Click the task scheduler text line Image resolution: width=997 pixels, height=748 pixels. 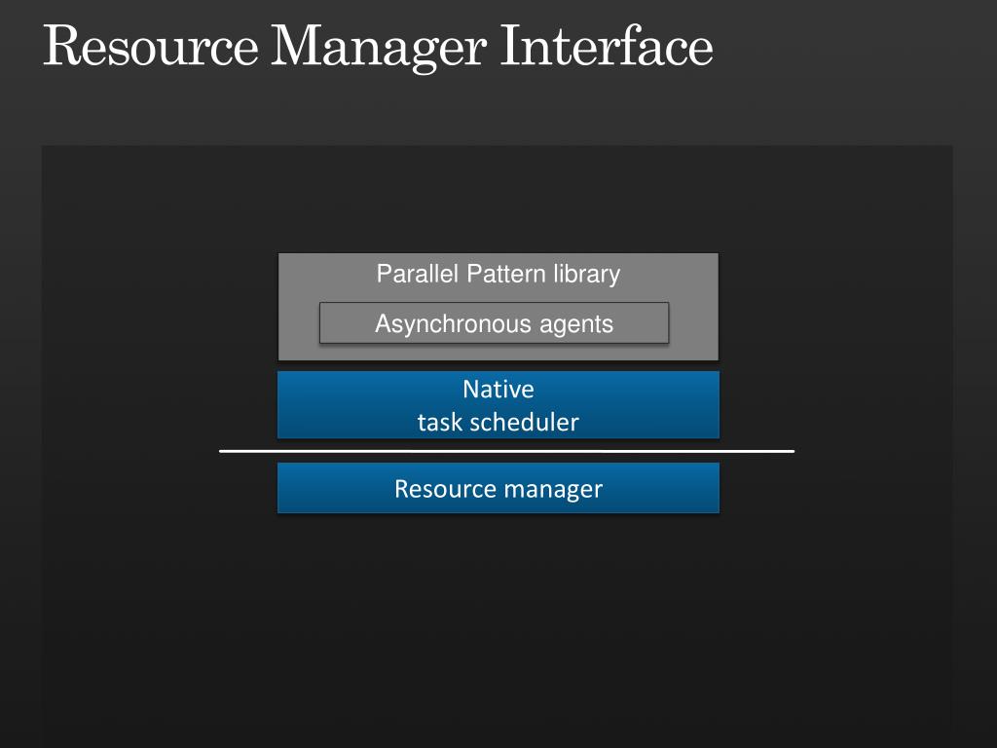[498, 423]
